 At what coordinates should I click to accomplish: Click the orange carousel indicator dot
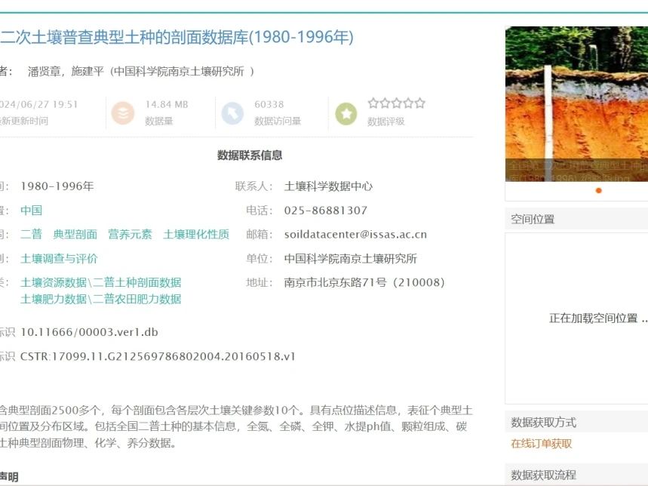pos(598,190)
